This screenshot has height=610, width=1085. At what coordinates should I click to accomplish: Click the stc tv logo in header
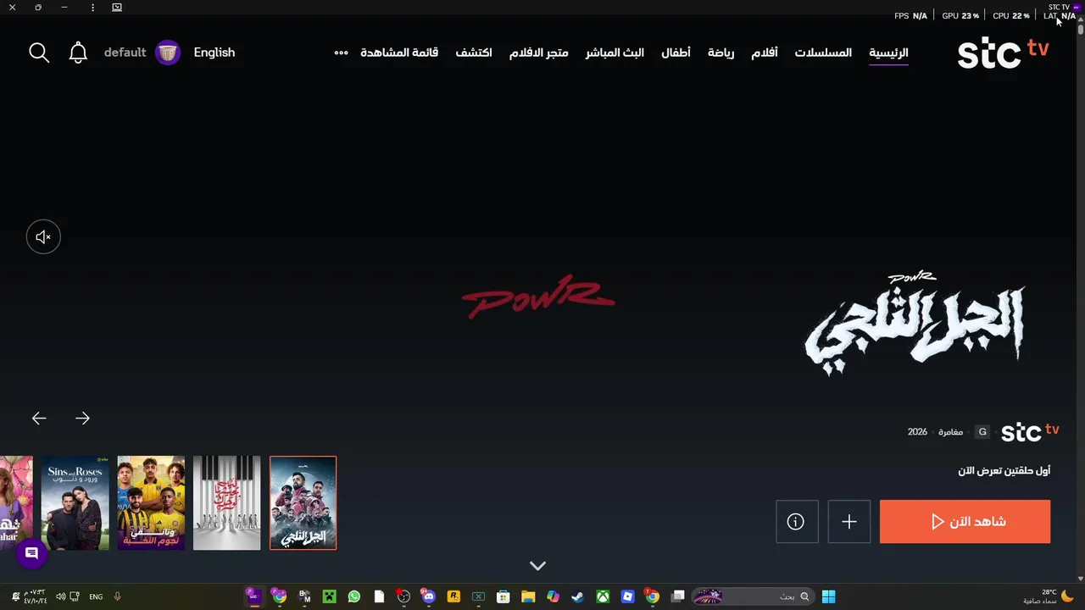click(1003, 53)
